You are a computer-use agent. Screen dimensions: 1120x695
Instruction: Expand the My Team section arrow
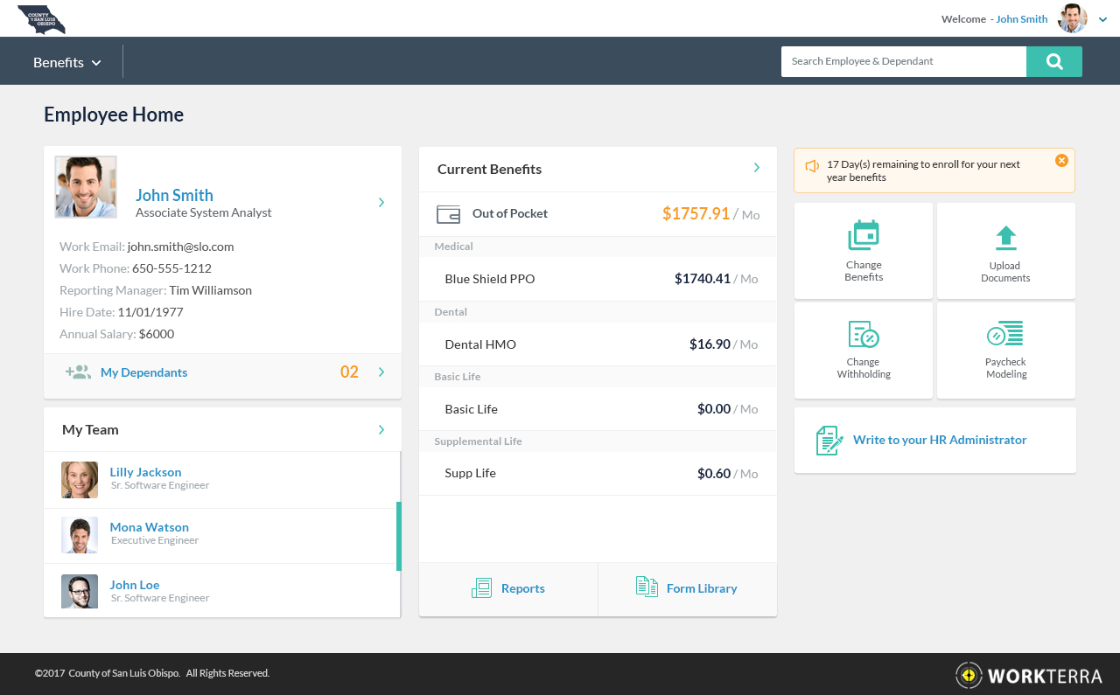pos(381,429)
